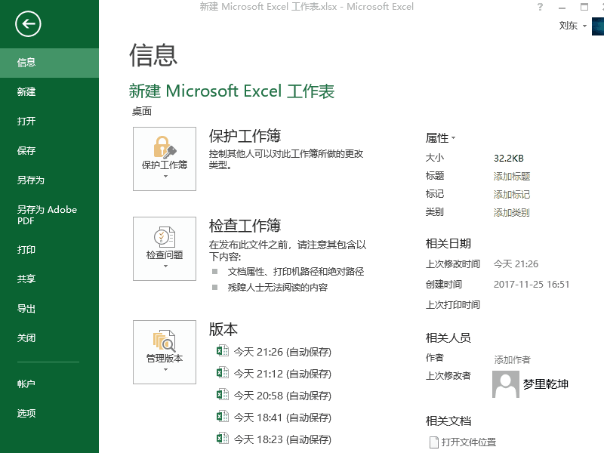Image resolution: width=604 pixels, height=453 pixels.
Task: Click the back arrow circle icon
Action: point(28,24)
